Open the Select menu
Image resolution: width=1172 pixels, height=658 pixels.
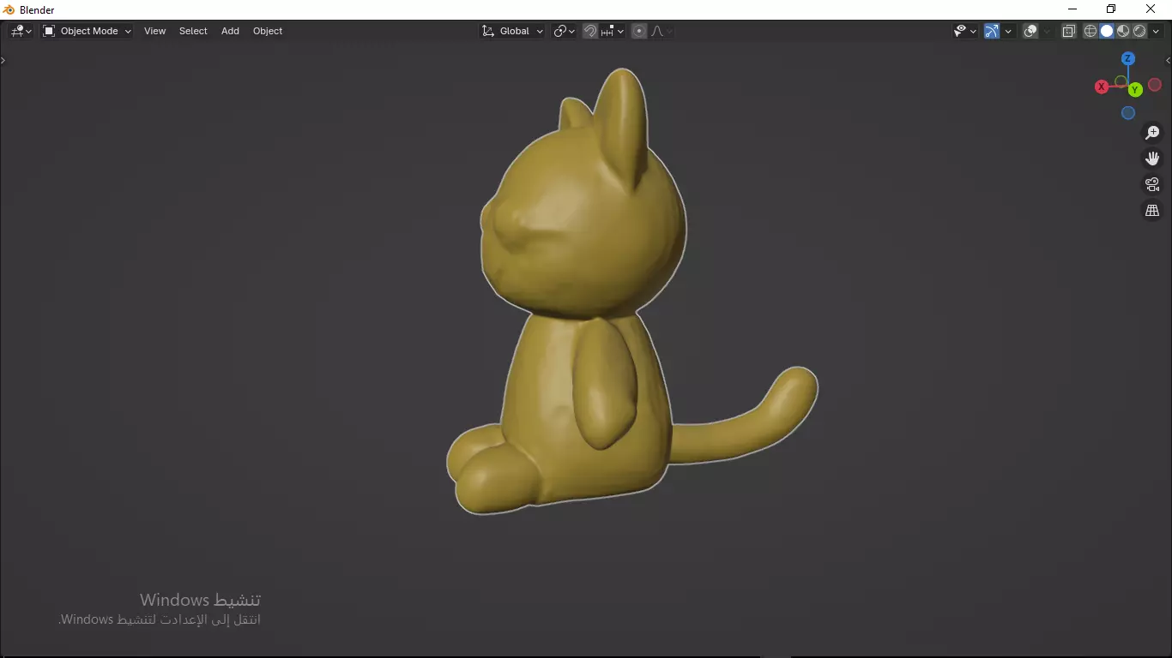pos(193,31)
